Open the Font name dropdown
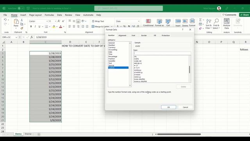 (47, 21)
